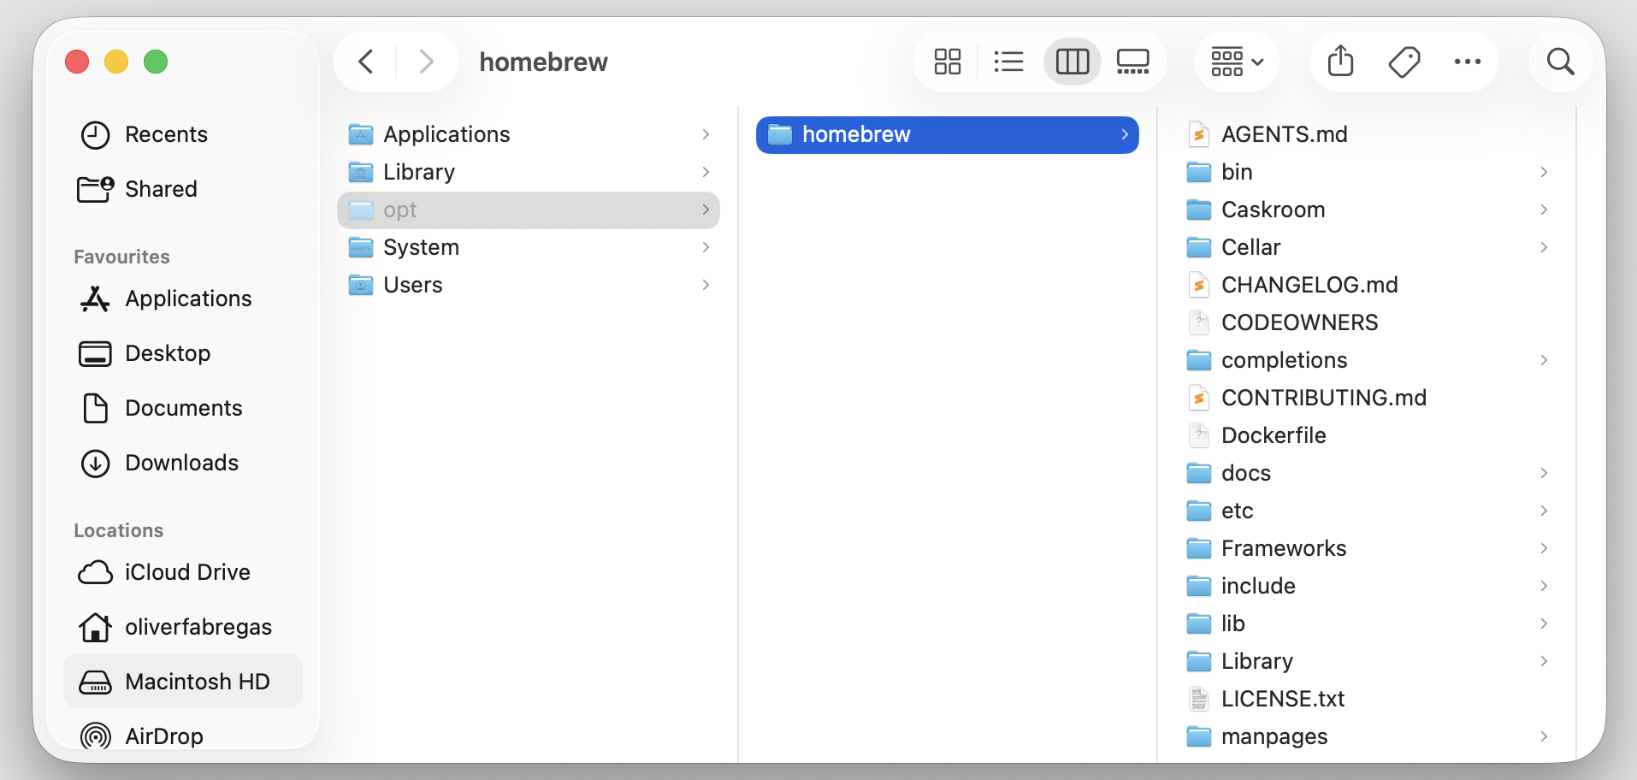
Task: Click the Desktop sidebar icon
Action: point(95,353)
